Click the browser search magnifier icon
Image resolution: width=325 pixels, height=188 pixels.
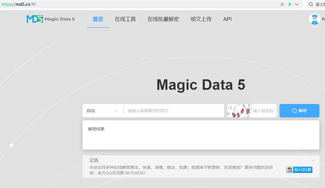coord(311,4)
